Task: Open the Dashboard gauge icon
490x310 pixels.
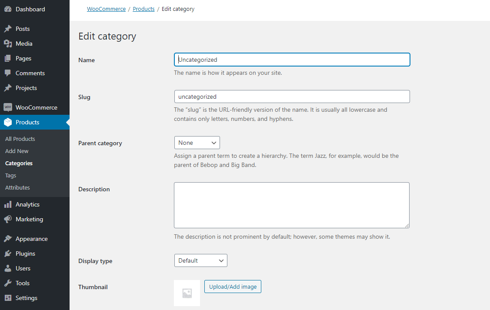Action: pyautogui.click(x=9, y=9)
